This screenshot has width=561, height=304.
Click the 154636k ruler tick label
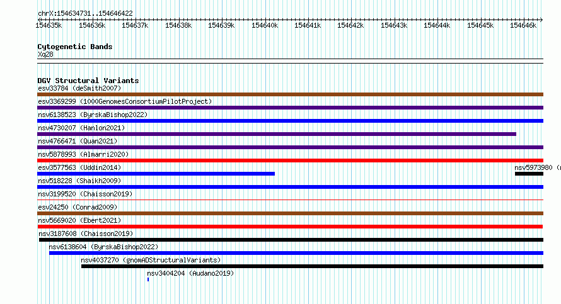tap(92, 25)
